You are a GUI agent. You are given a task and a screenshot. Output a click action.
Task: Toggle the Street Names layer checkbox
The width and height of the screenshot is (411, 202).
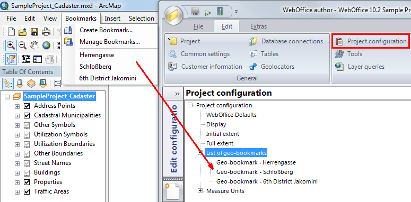click(27, 163)
